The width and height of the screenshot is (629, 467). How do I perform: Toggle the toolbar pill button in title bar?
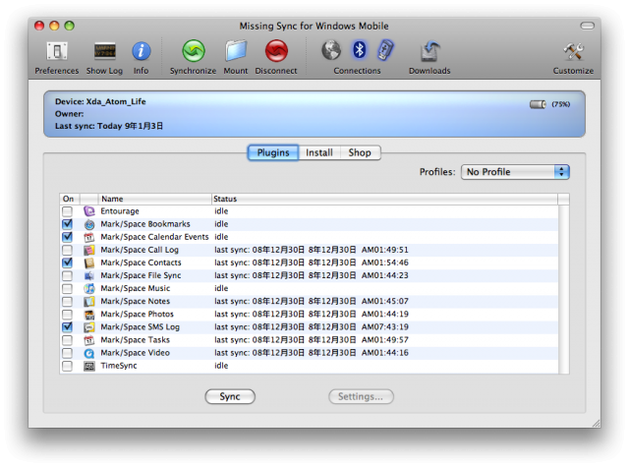[588, 26]
